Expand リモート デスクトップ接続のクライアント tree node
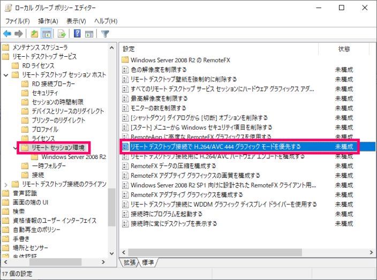This screenshot has width=377, height=280. [6, 184]
